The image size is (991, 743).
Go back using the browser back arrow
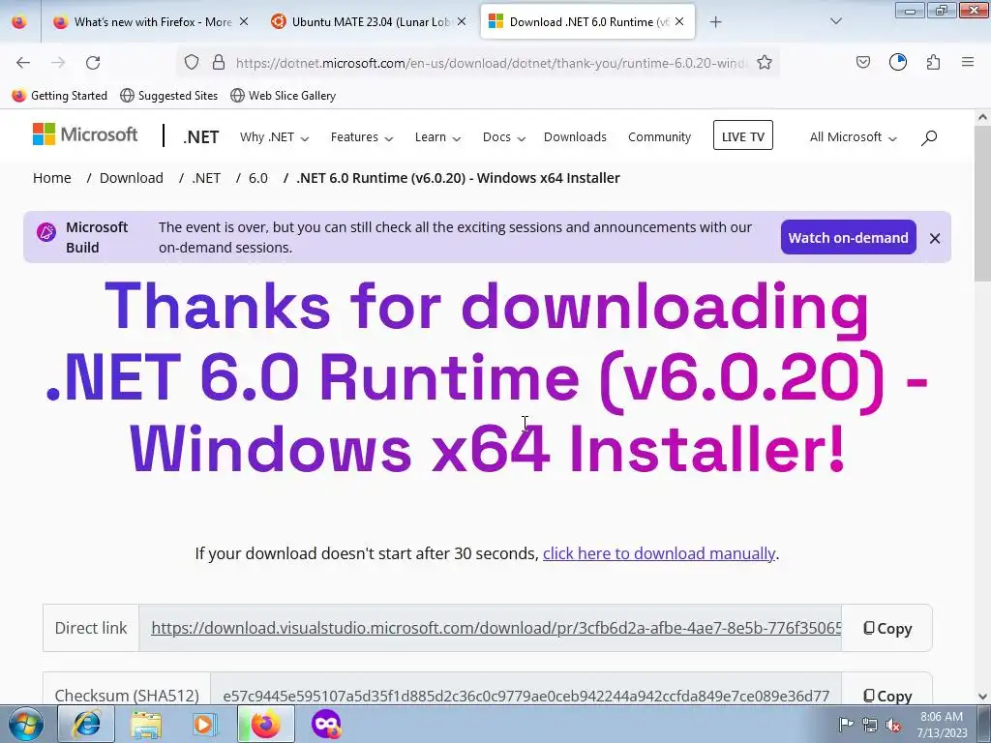coord(23,63)
